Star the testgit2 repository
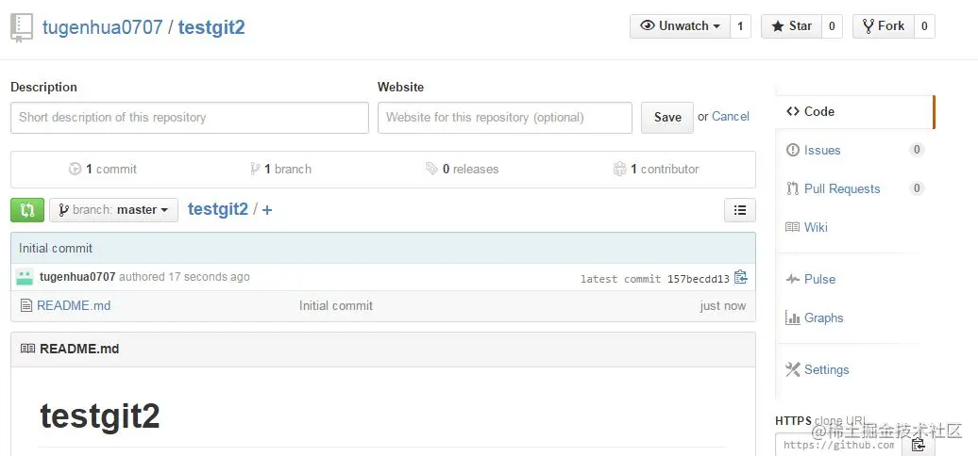The image size is (978, 456). 791,26
